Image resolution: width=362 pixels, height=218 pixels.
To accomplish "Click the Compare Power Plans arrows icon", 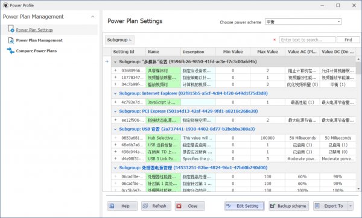I will 11,51.
